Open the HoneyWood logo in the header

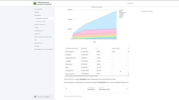[x=35, y=3]
